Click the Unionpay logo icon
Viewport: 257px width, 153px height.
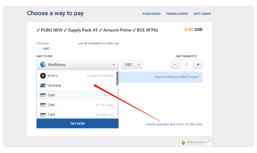(43, 85)
